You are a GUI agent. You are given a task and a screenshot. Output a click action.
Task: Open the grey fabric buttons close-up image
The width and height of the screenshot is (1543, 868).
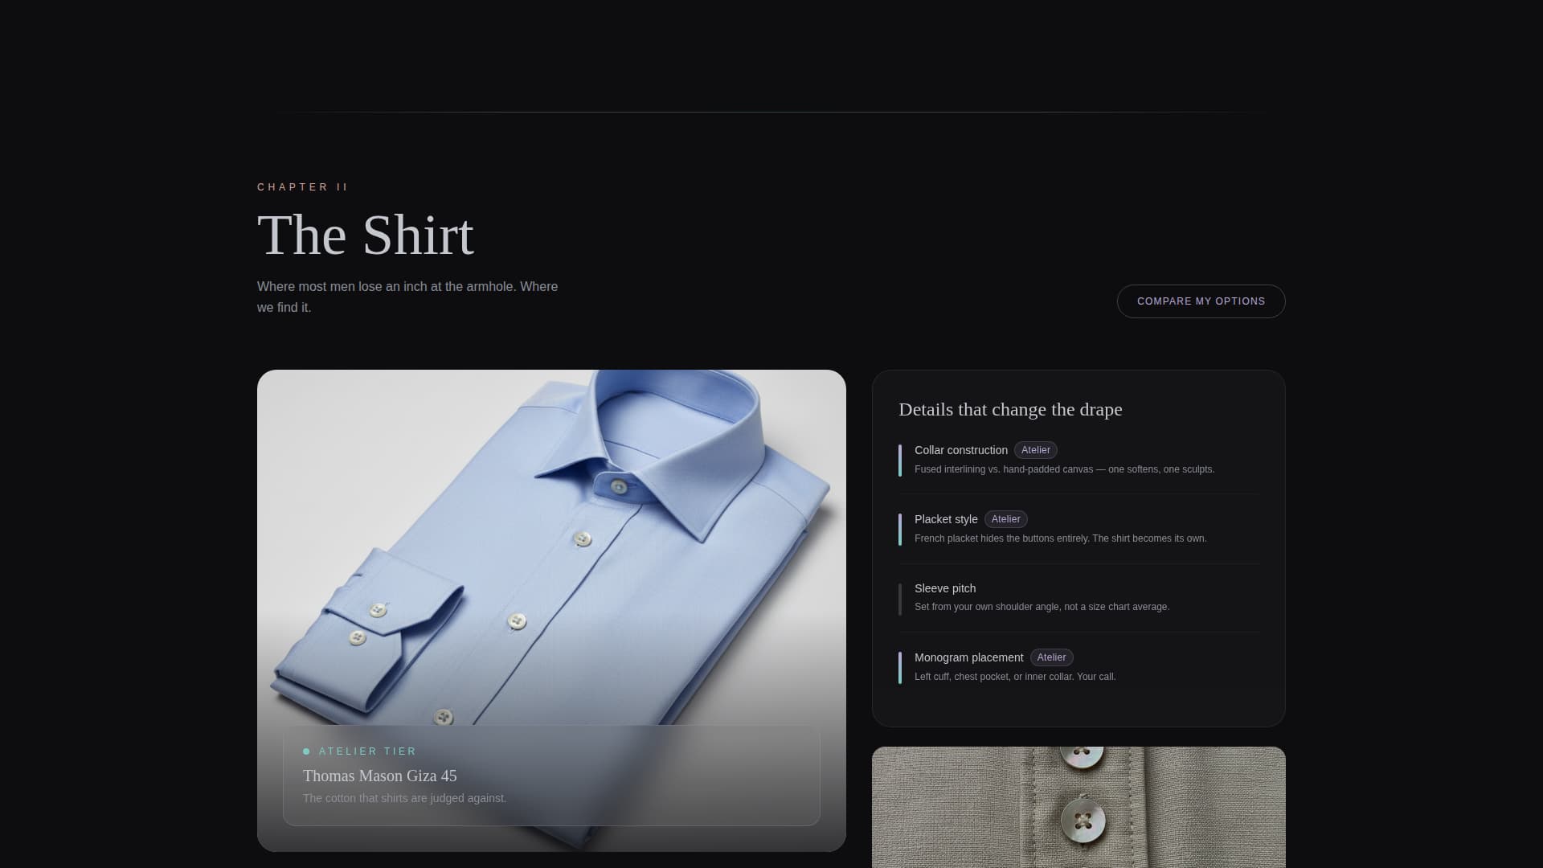(1078, 807)
